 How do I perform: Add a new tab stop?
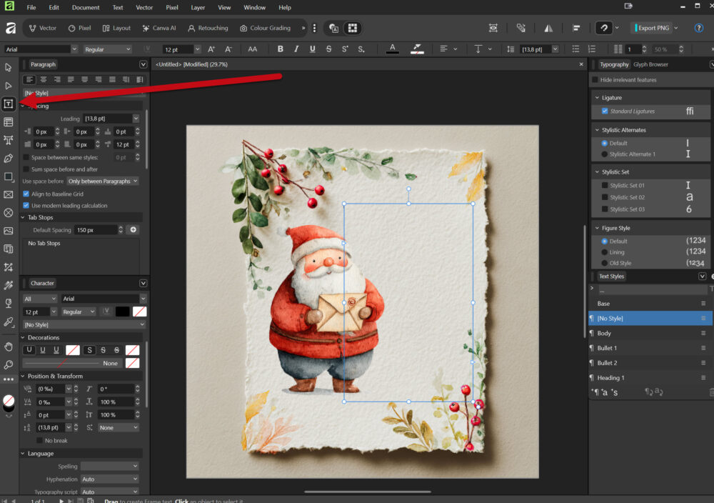133,230
